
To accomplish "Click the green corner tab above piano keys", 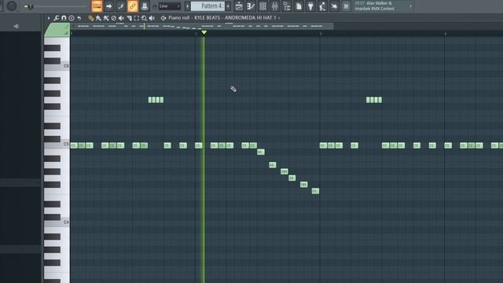I will click(x=57, y=30).
